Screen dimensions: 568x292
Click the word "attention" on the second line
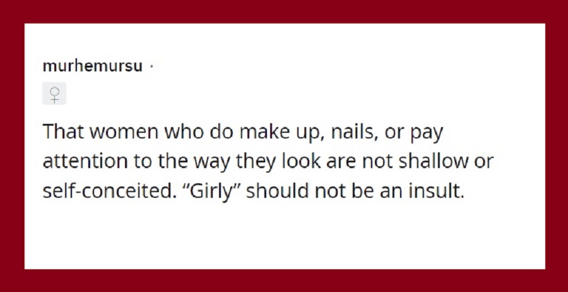[x=85, y=162]
